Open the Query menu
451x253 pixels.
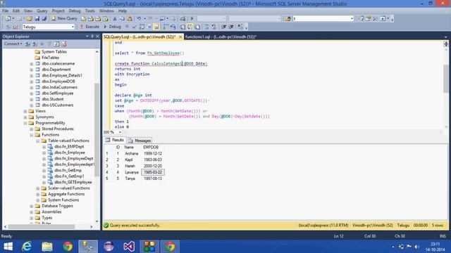(x=42, y=11)
